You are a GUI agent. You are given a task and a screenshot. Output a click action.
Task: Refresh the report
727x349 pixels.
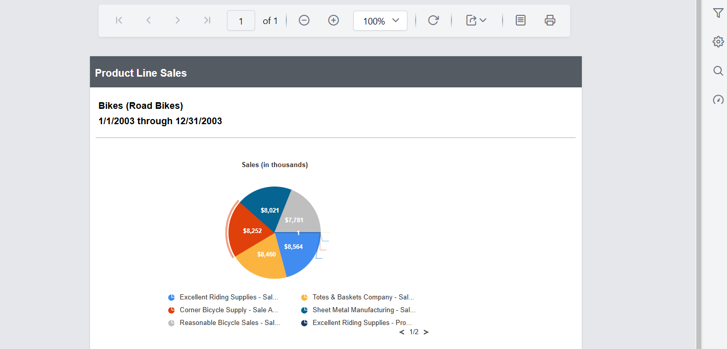(x=433, y=20)
